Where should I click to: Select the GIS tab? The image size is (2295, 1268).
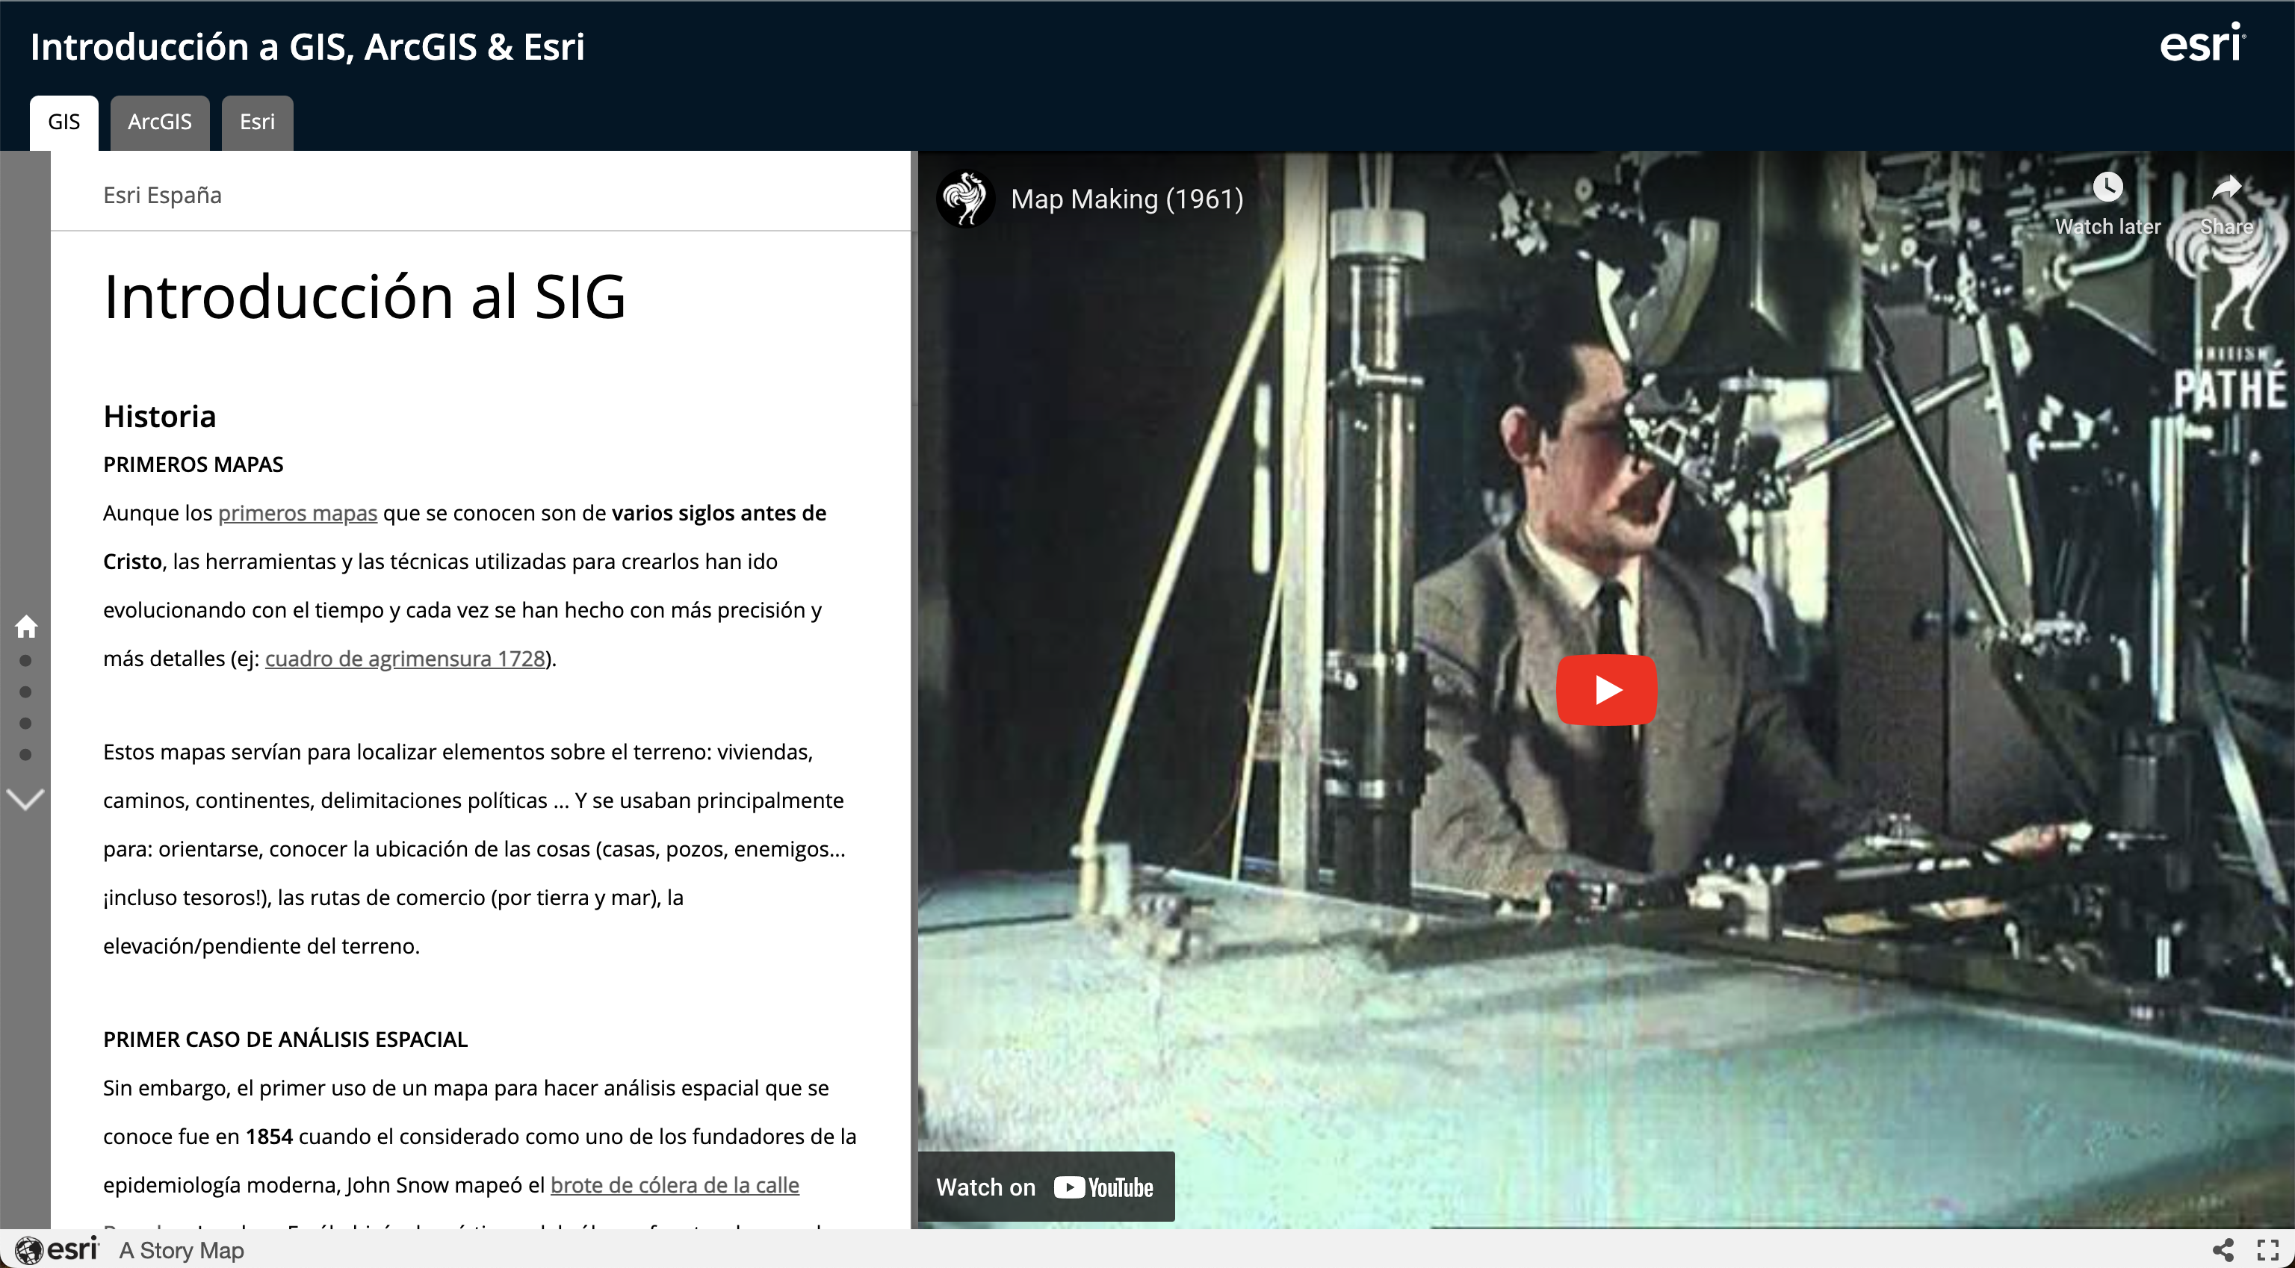coord(61,120)
